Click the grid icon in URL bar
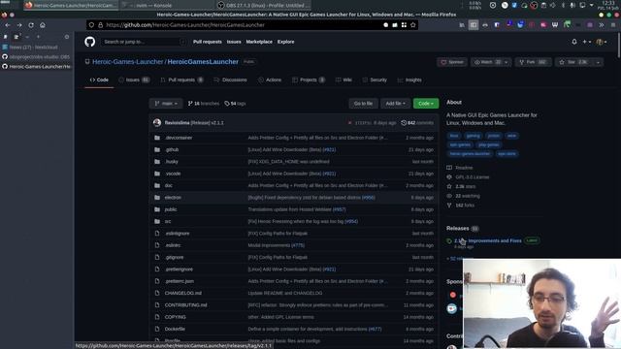The width and height of the screenshot is (621, 349). click(404, 25)
